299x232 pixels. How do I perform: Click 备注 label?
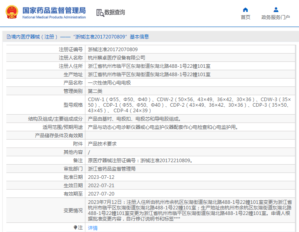[78, 161]
